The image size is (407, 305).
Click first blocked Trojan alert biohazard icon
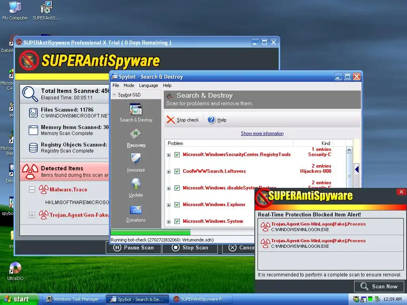point(265,227)
